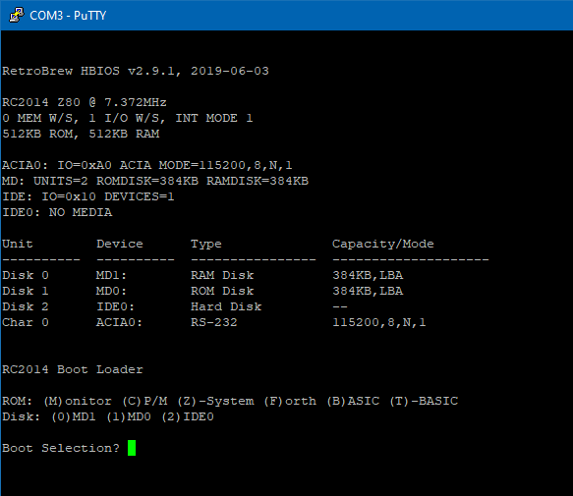573x496 pixels.
Task: Click the (T)-BASIC ROM option text
Action: 424,401
